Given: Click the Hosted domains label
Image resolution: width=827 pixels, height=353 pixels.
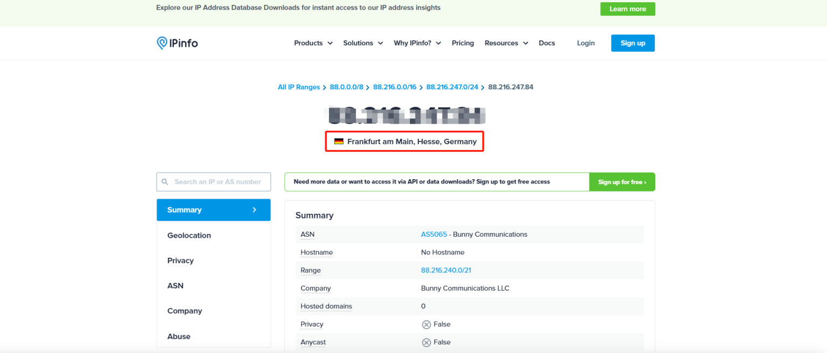Looking at the screenshot, I should [x=326, y=306].
